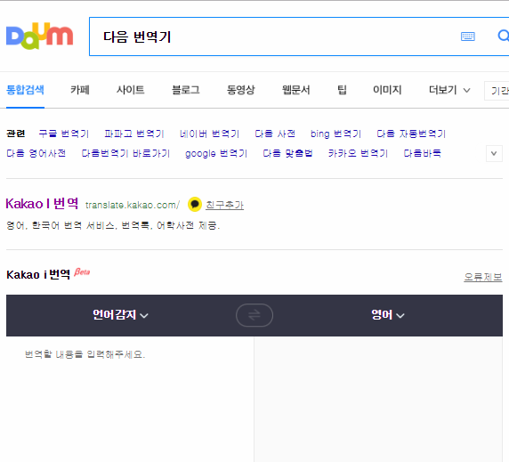509x462 pixels.
Task: Open the period filter dropdown beside 더보기
Action: click(x=497, y=91)
